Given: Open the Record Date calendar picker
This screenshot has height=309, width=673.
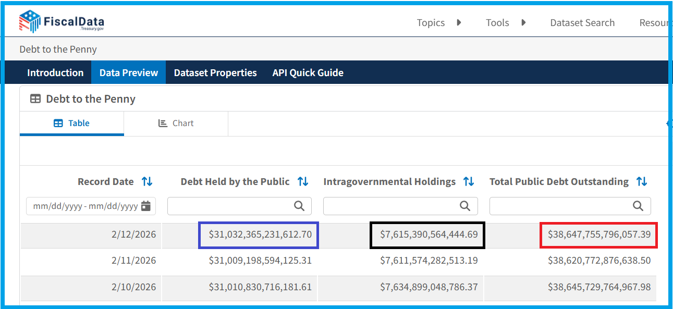Looking at the screenshot, I should click(146, 206).
